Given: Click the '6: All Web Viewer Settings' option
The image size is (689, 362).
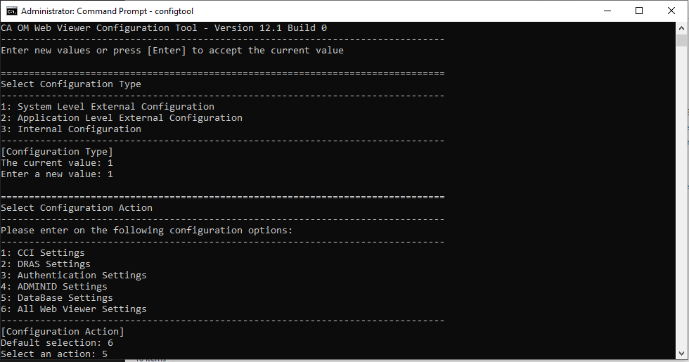Looking at the screenshot, I should click(74, 309).
